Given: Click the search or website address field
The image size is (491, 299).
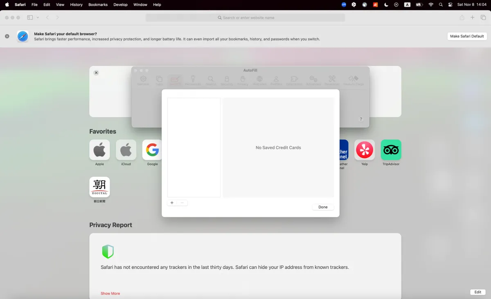Looking at the screenshot, I should (245, 18).
